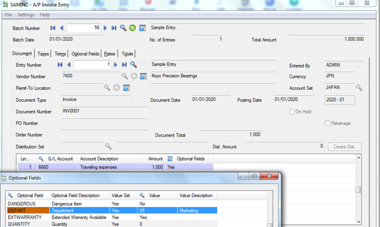The height and width of the screenshot is (227, 380).
Task: Click the Dist. Amount field
Action: tap(285, 146)
